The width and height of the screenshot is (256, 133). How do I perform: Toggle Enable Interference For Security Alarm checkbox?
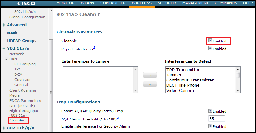(x=210, y=126)
